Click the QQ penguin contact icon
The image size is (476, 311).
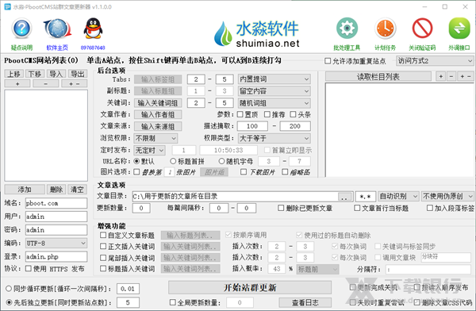[93, 29]
